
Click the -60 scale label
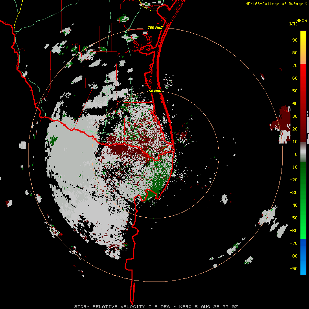coord(294,231)
